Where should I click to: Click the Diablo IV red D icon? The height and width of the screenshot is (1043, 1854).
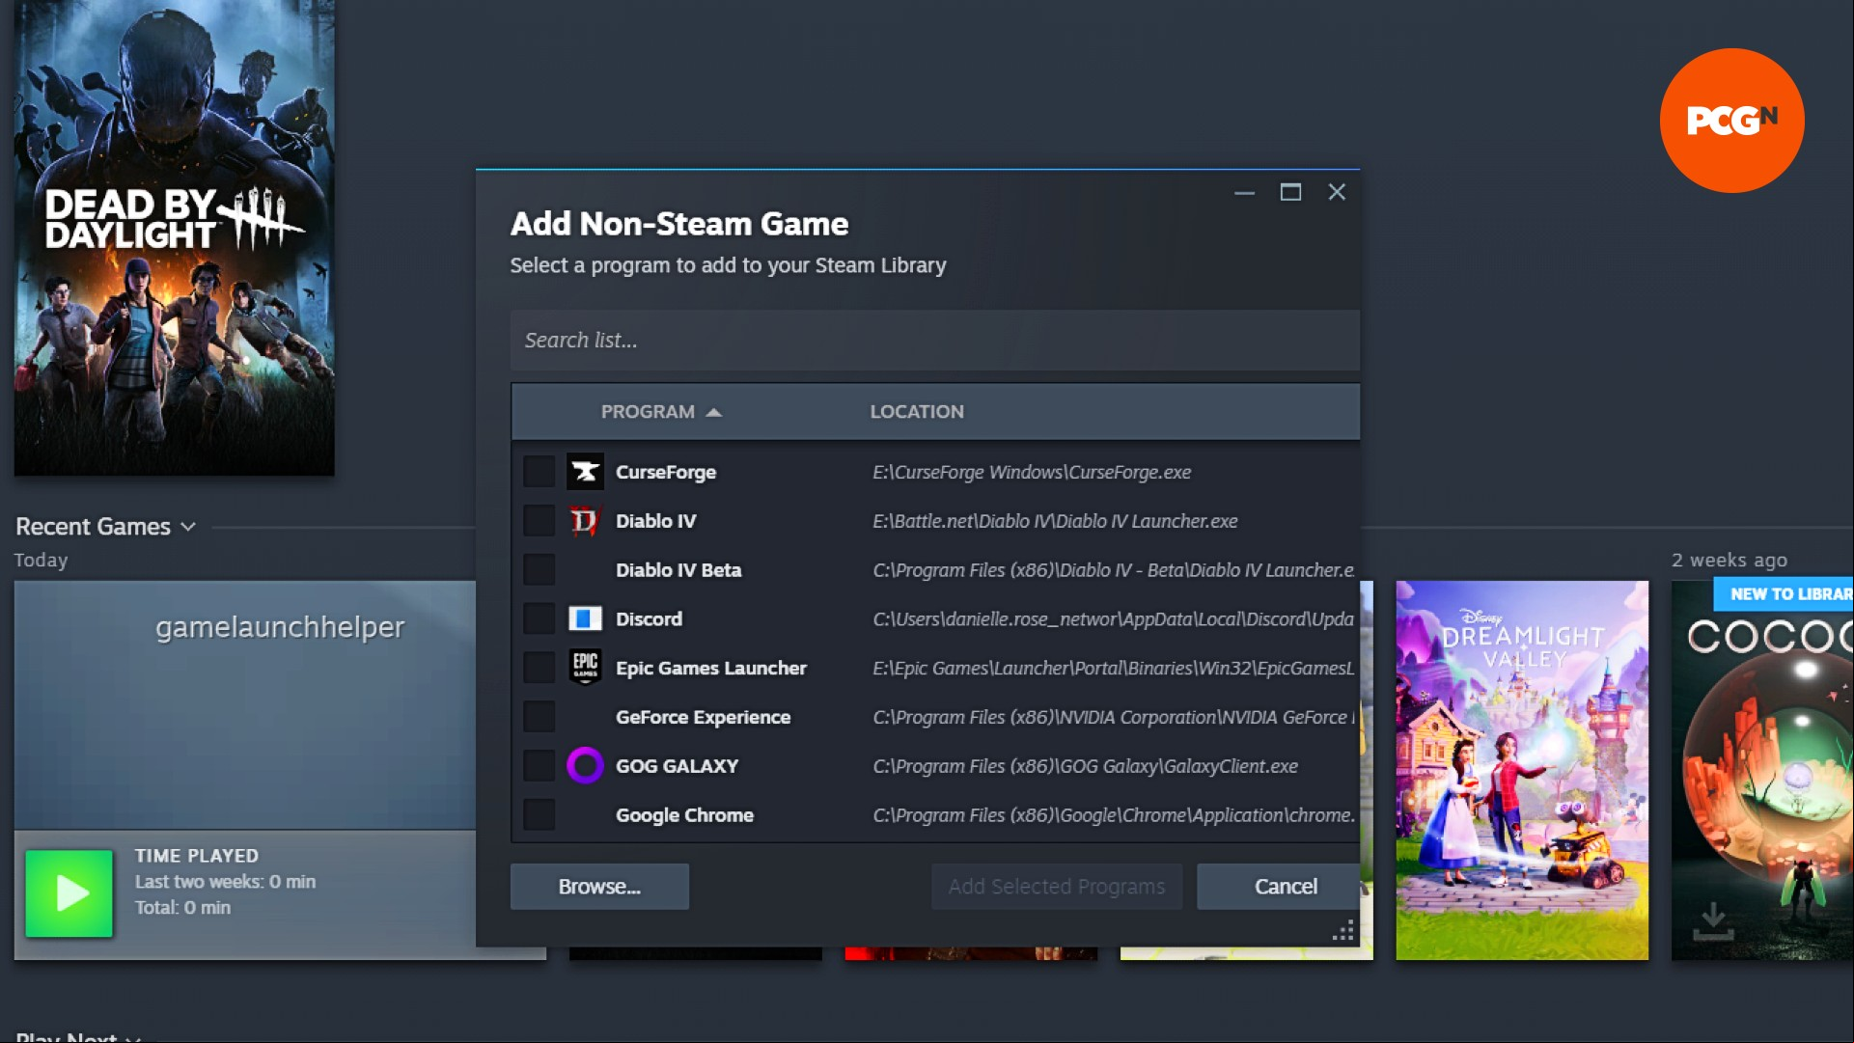[x=585, y=521]
